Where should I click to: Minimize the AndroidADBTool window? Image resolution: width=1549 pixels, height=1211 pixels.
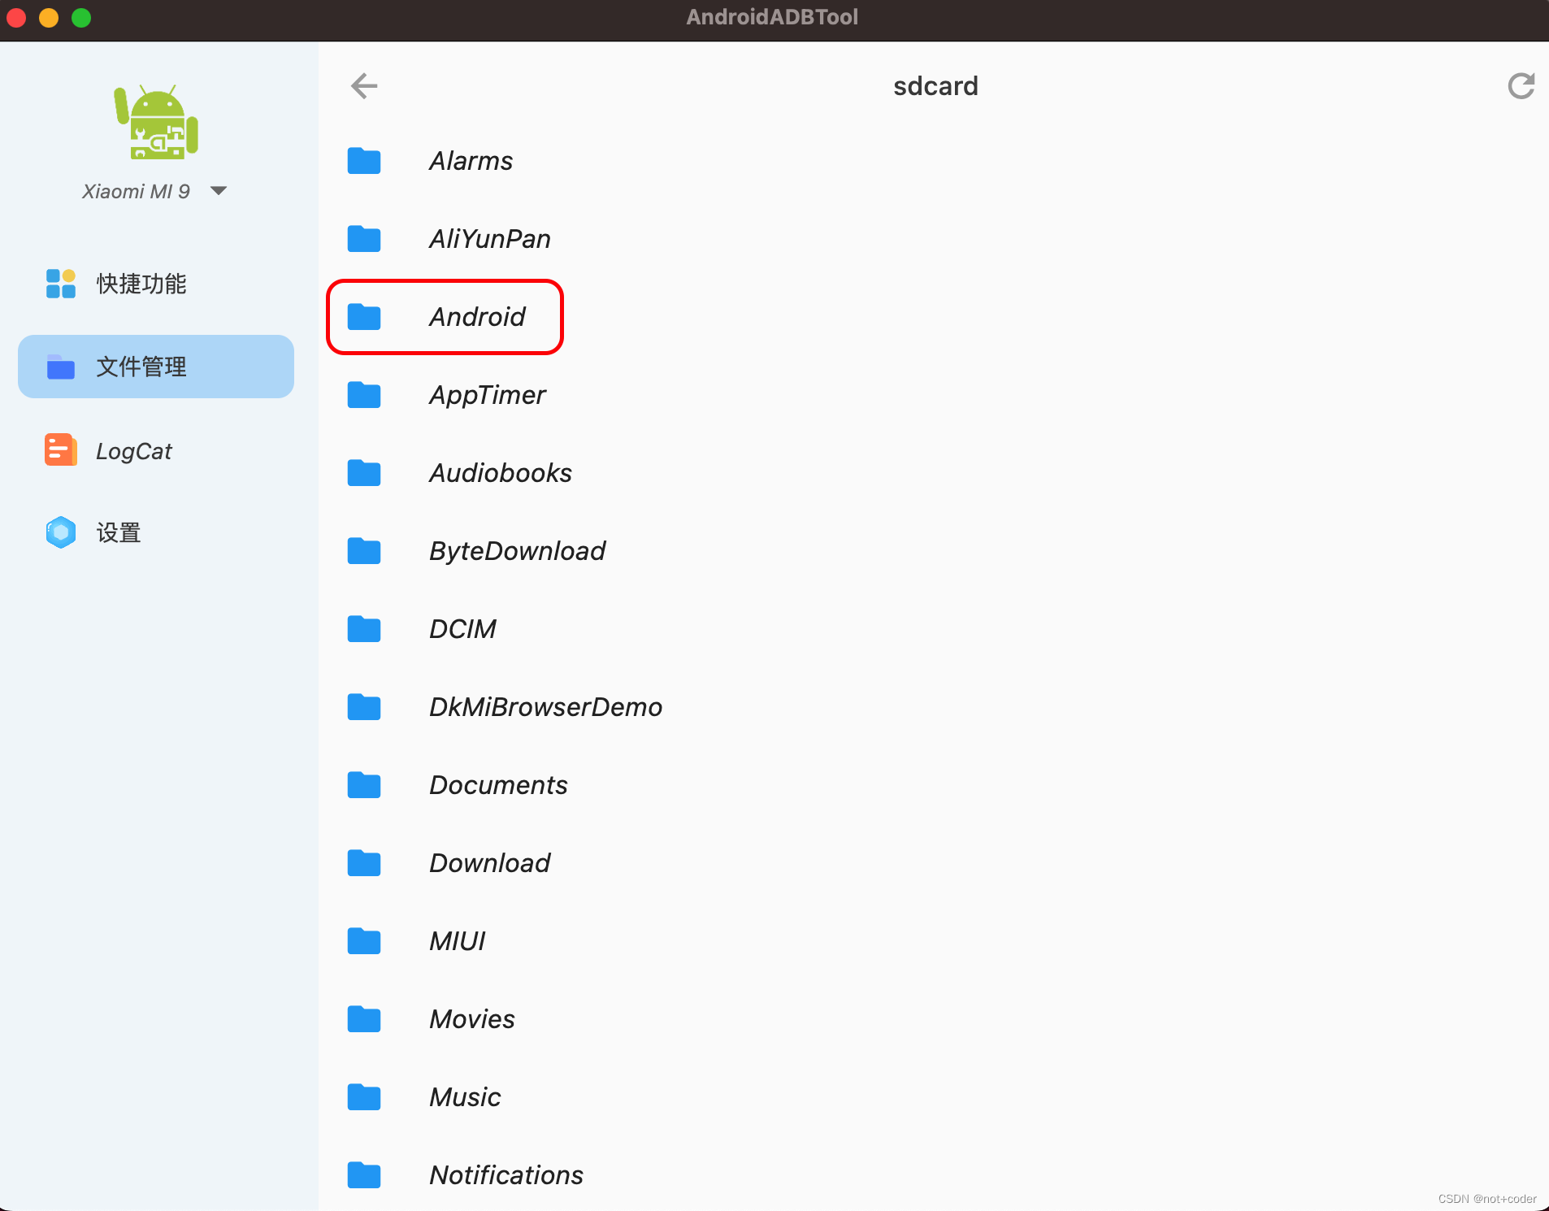(x=49, y=18)
